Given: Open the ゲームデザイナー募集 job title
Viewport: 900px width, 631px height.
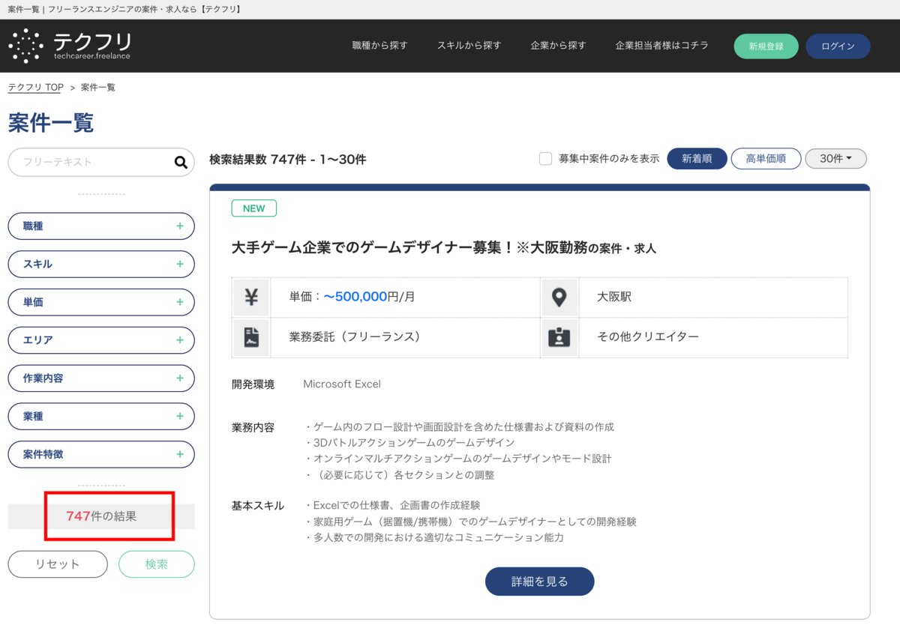Looking at the screenshot, I should (x=444, y=247).
